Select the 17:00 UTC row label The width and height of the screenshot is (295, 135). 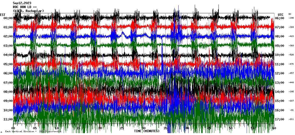click(280, 119)
